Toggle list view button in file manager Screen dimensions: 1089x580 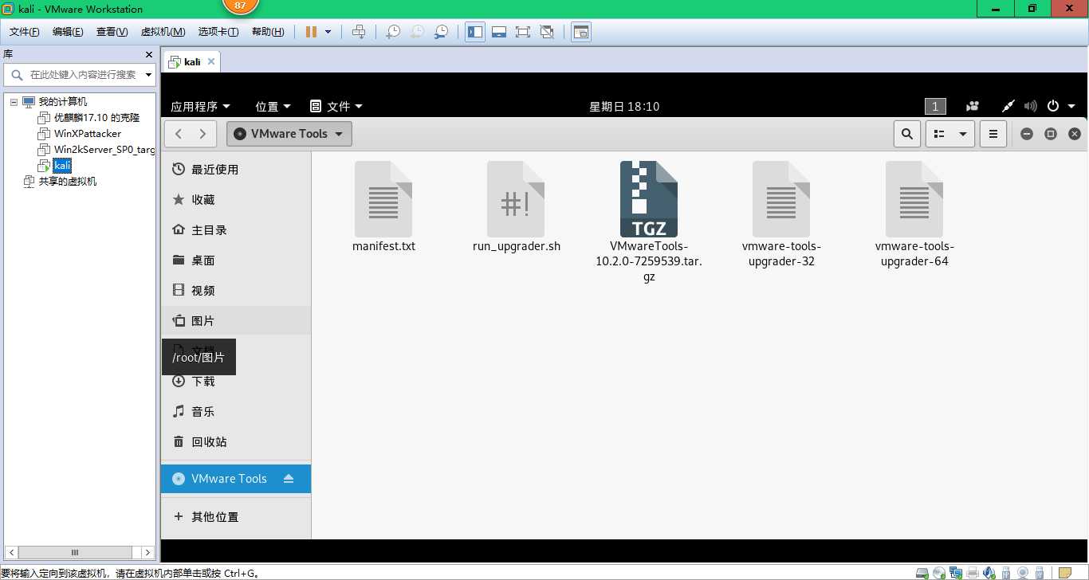939,134
